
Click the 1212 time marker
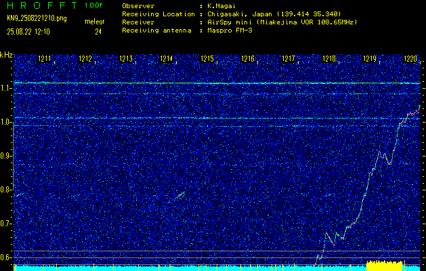pyautogui.click(x=85, y=58)
